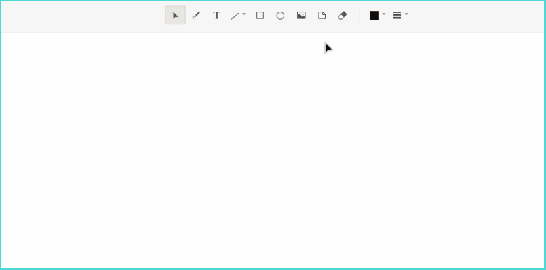Select the paintbrush drawing tool
The image size is (546, 270).
tap(196, 16)
